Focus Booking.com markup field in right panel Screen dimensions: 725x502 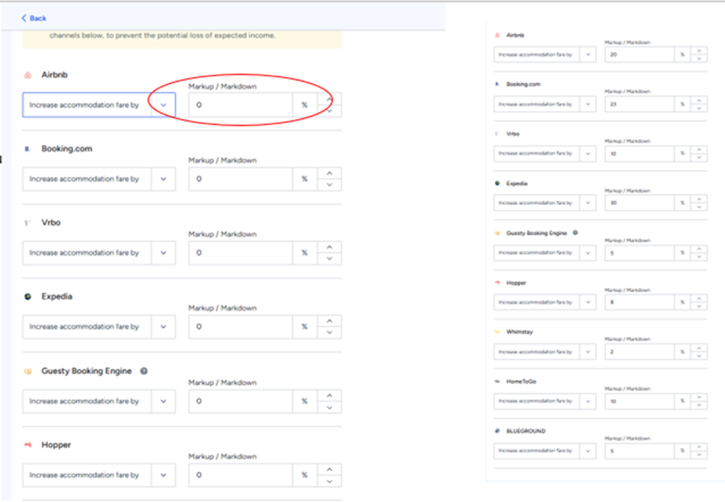(639, 105)
